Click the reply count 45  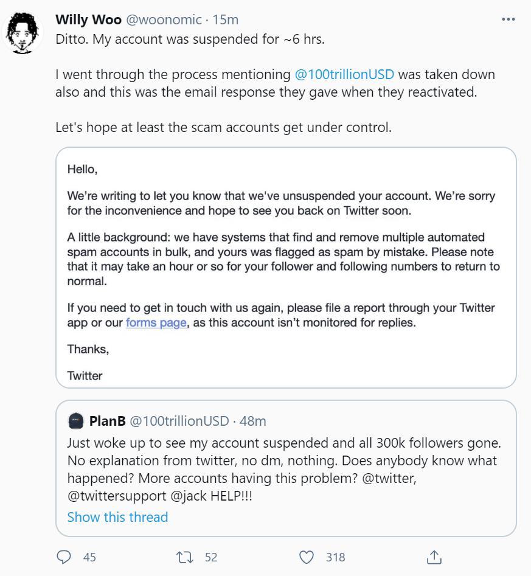click(89, 557)
